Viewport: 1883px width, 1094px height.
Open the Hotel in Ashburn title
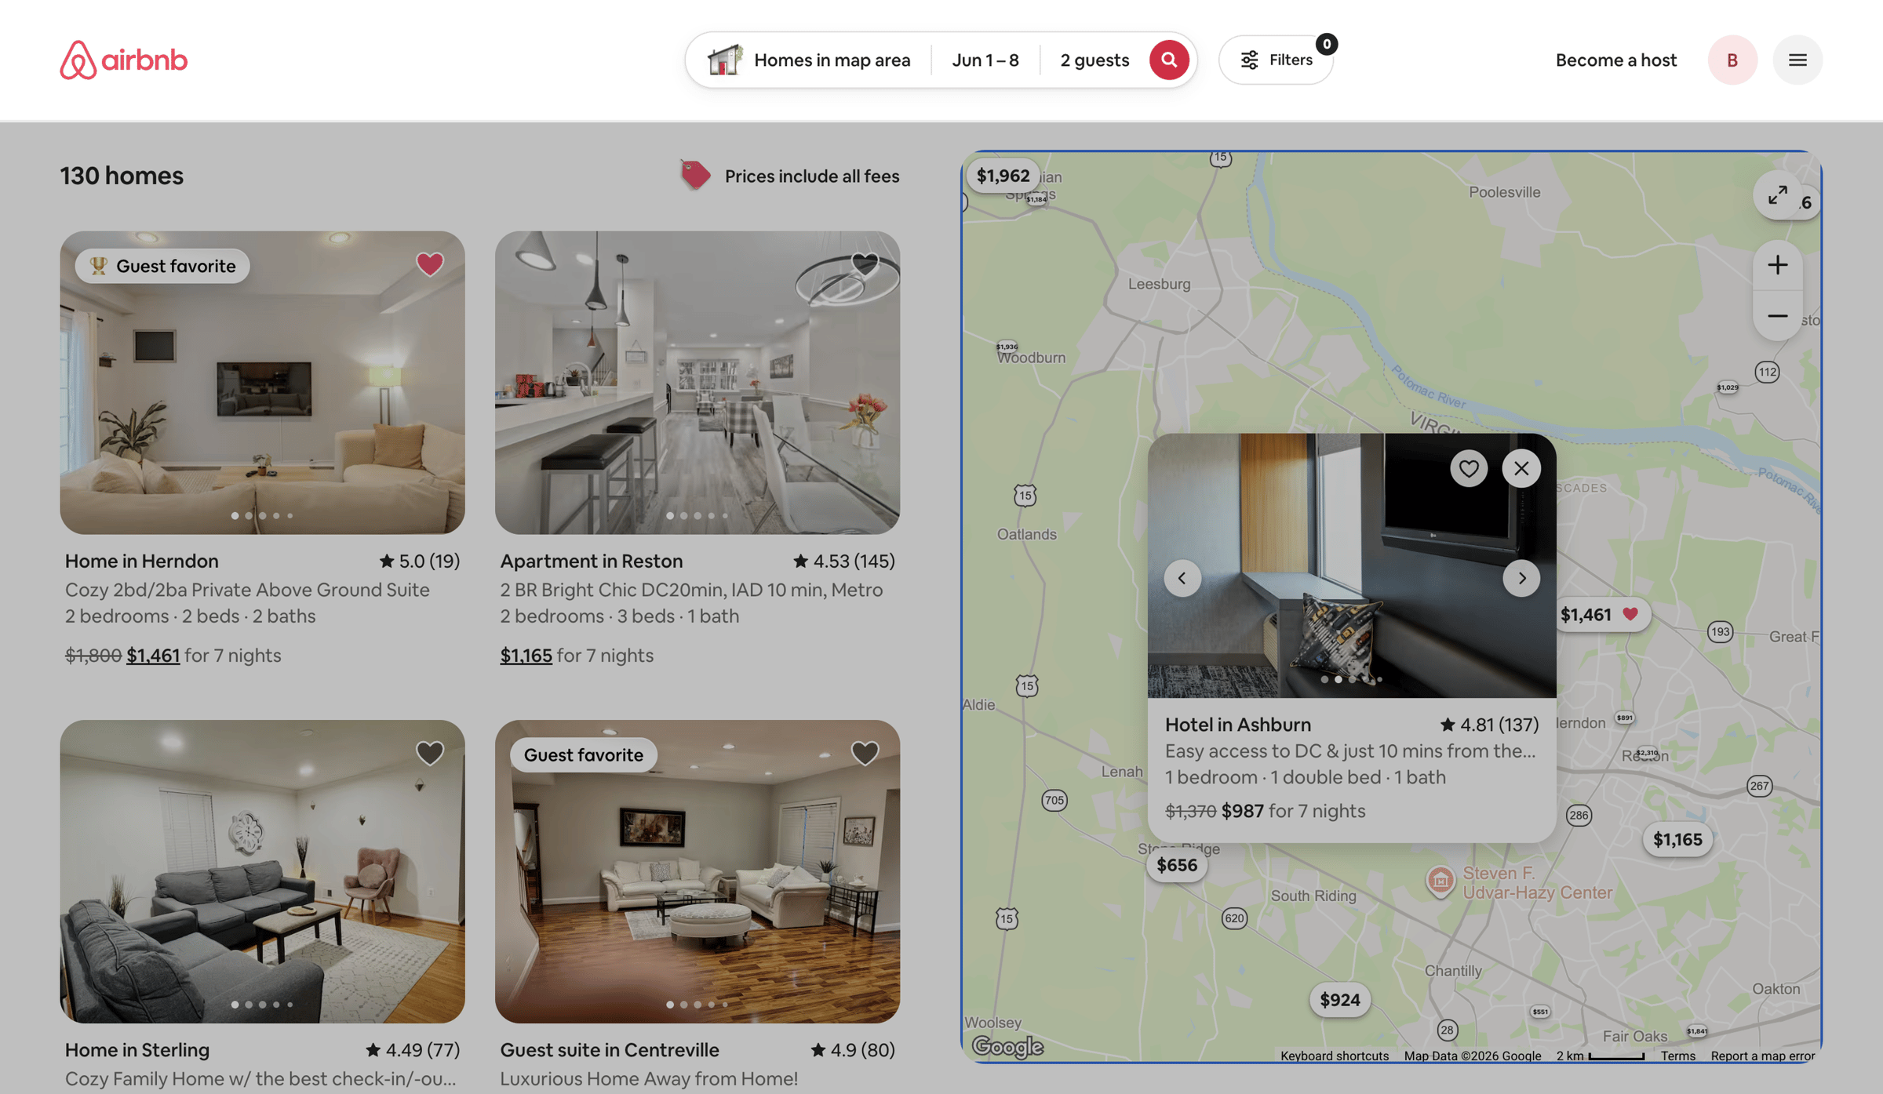(1237, 724)
